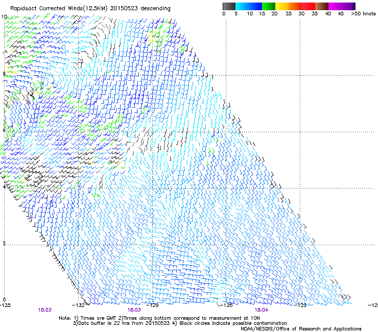The height and width of the screenshot is (332, 378).
Task: Click the longitude label '-135'
Action: (x=5, y=305)
